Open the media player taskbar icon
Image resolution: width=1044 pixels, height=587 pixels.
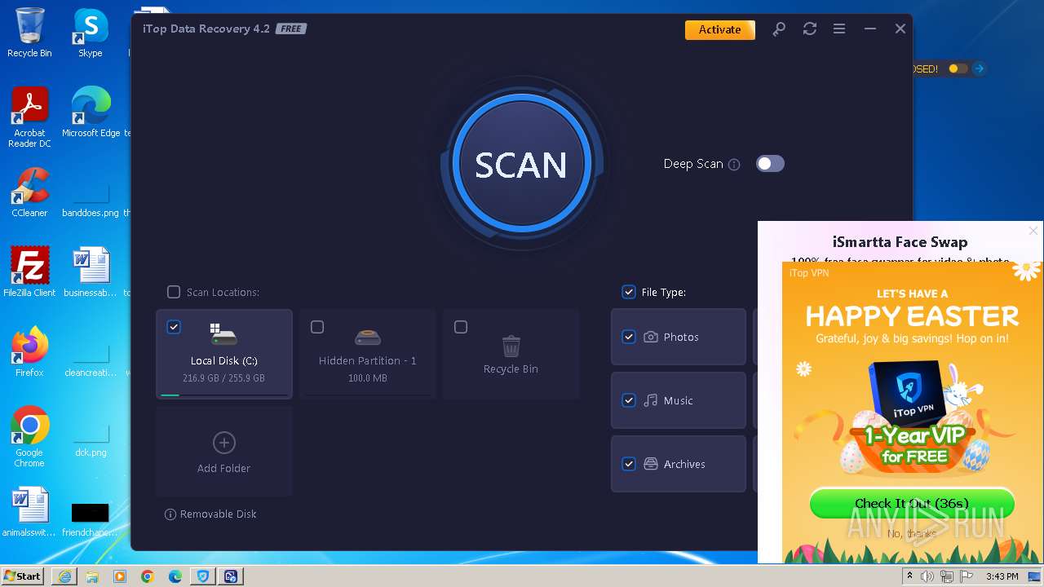(120, 576)
